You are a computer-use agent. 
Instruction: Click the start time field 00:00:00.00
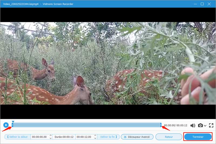coord(39,137)
